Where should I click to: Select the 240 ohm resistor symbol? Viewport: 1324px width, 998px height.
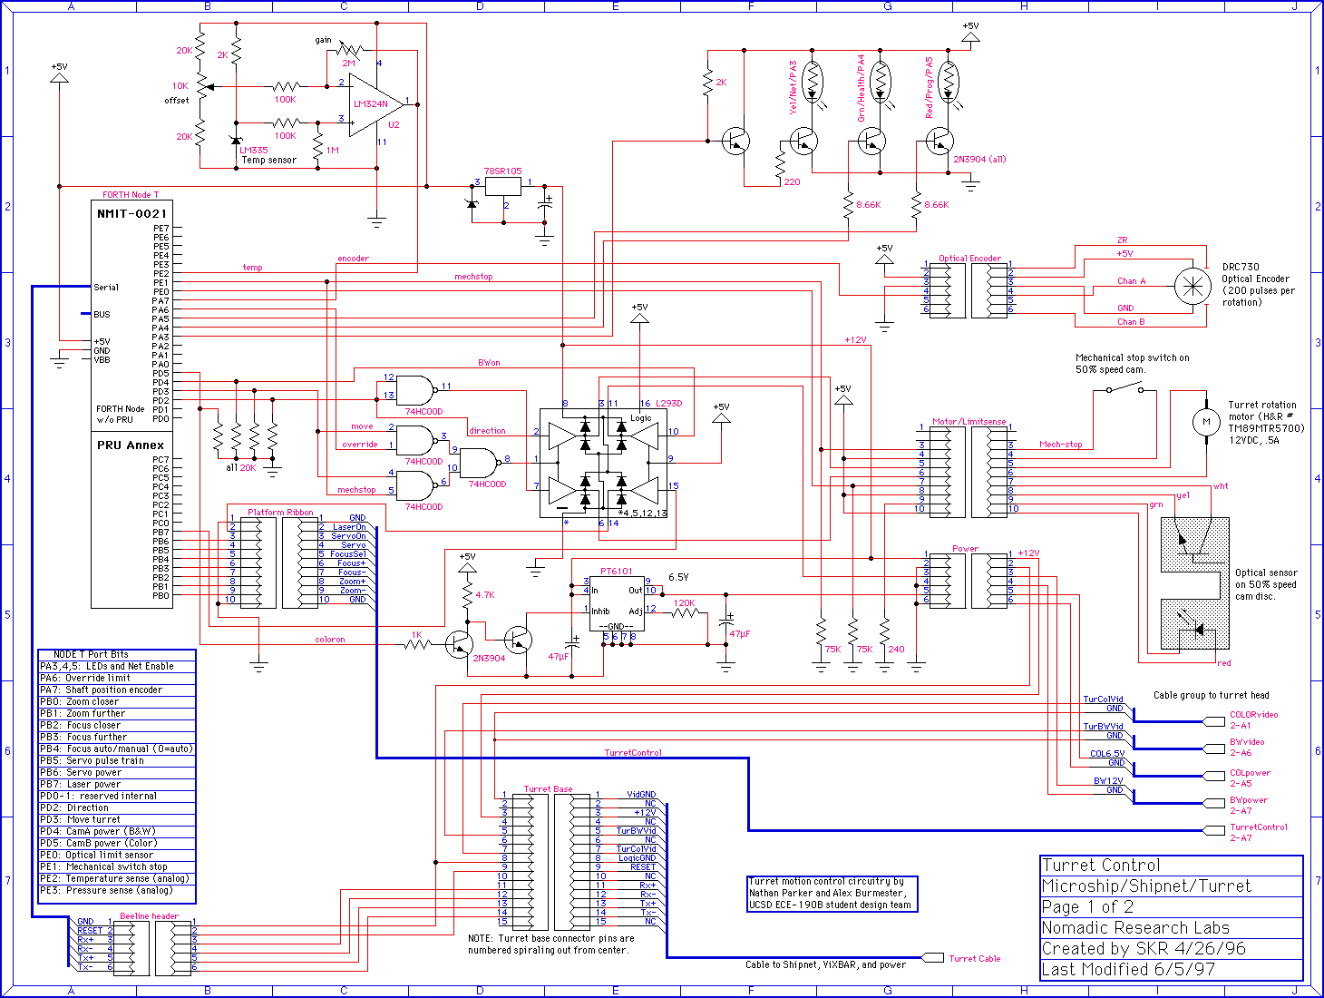pyautogui.click(x=884, y=631)
